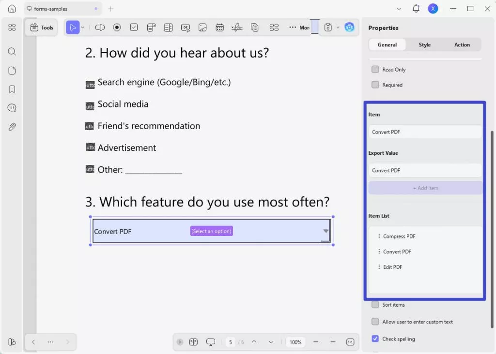Open the comments panel icon

point(12,108)
